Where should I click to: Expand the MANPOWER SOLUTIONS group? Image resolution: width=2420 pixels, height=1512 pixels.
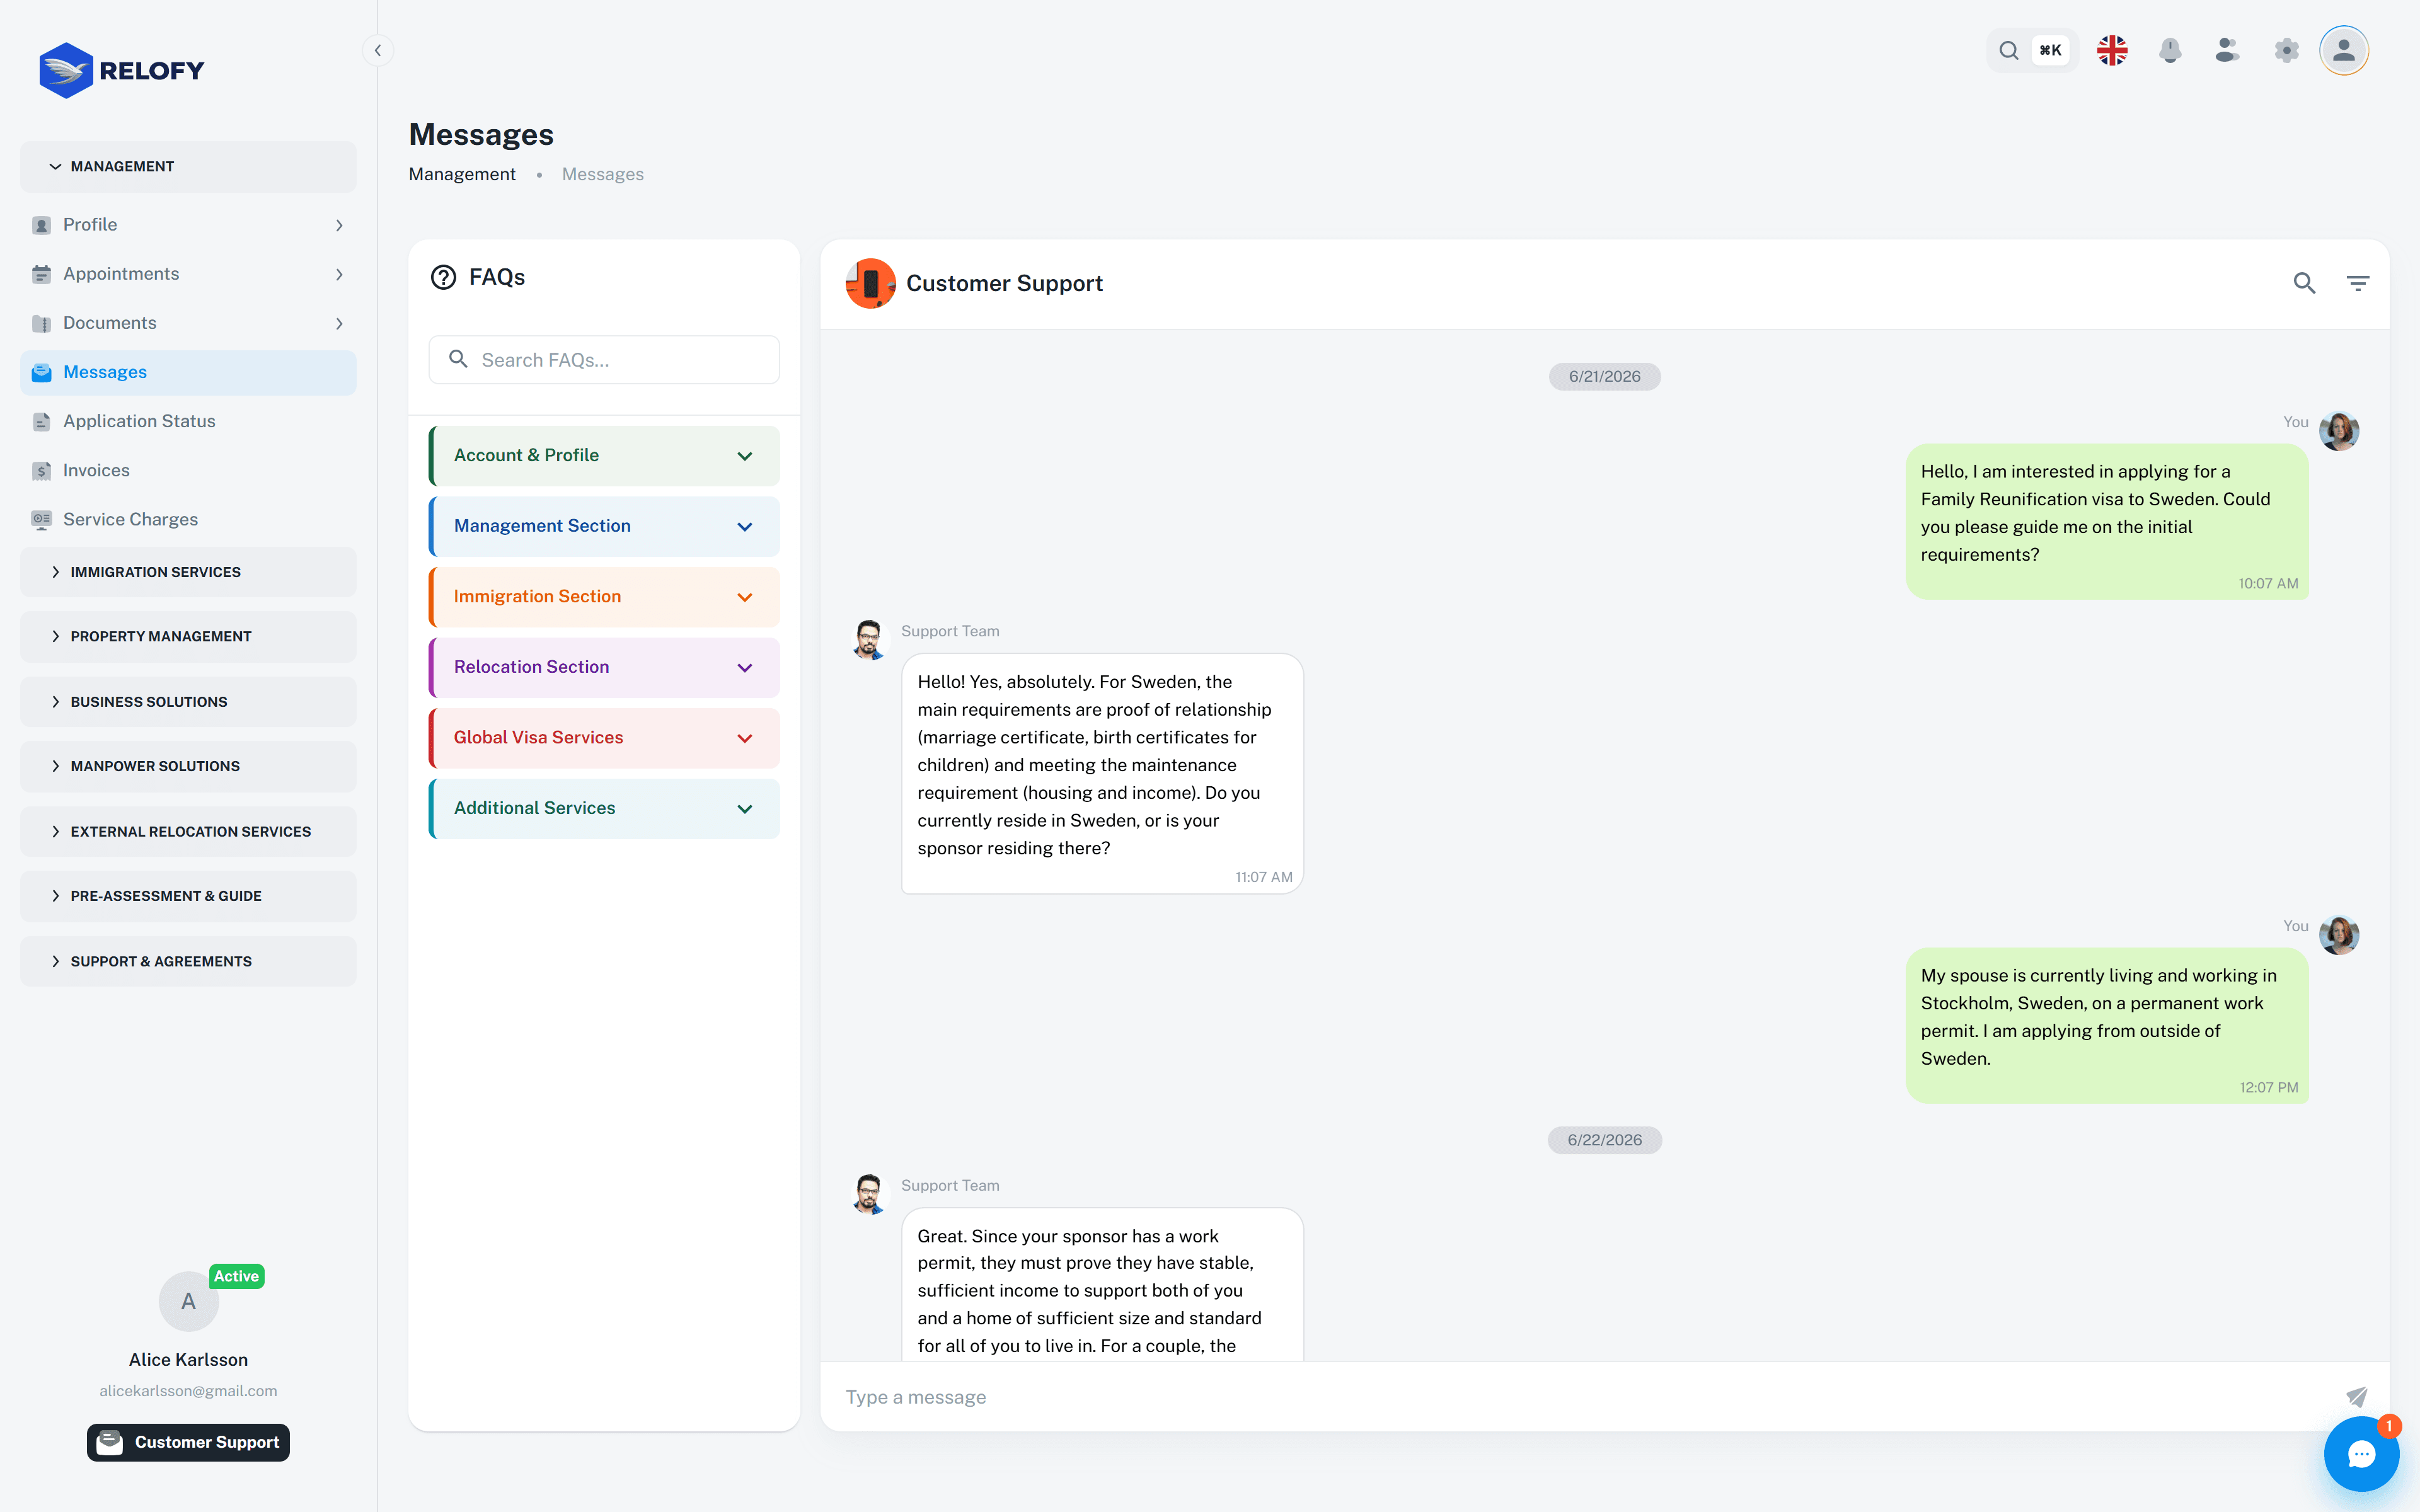[x=188, y=766]
